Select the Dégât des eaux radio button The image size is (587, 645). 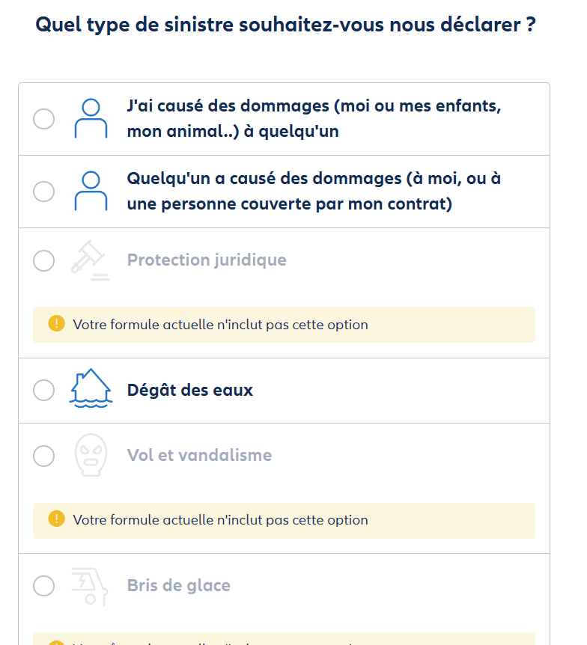point(43,390)
